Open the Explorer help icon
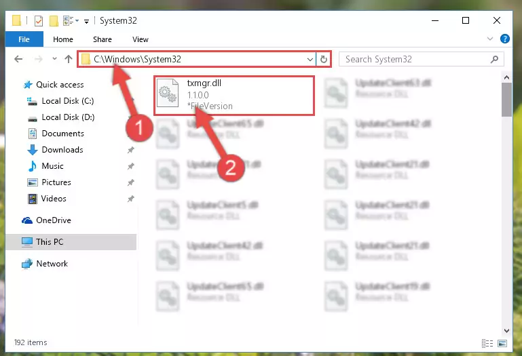The height and width of the screenshot is (356, 522). (504, 39)
